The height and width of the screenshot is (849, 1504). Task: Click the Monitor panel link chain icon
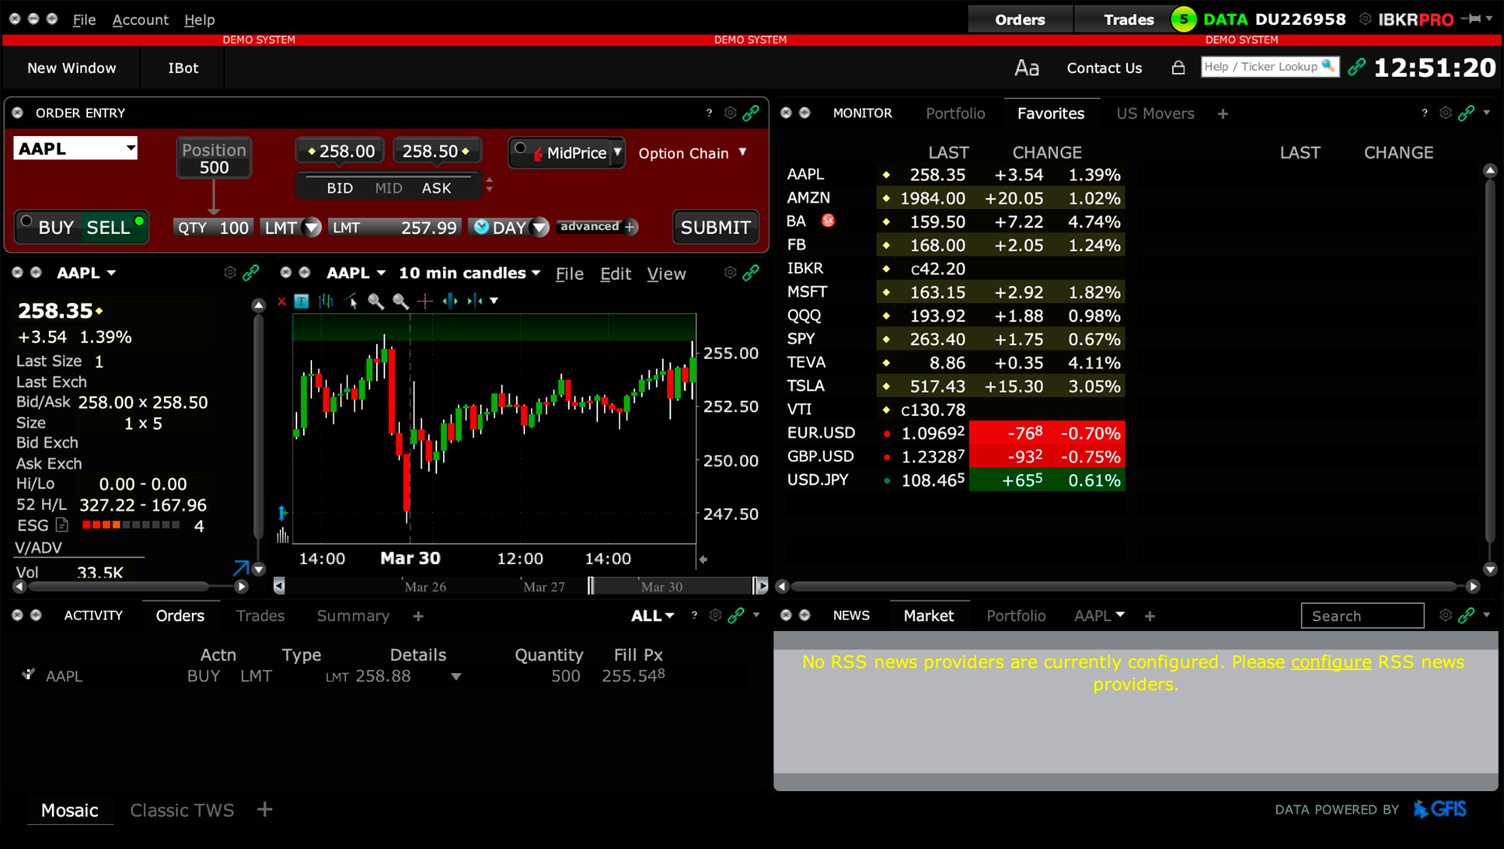click(x=1466, y=113)
